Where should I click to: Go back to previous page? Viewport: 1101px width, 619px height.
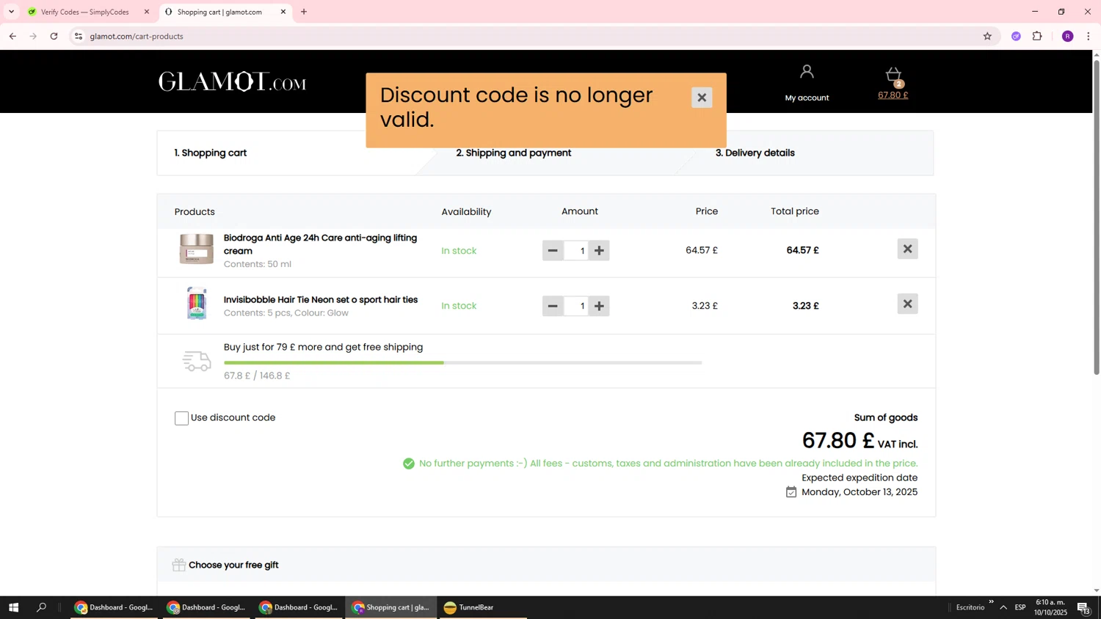12,36
